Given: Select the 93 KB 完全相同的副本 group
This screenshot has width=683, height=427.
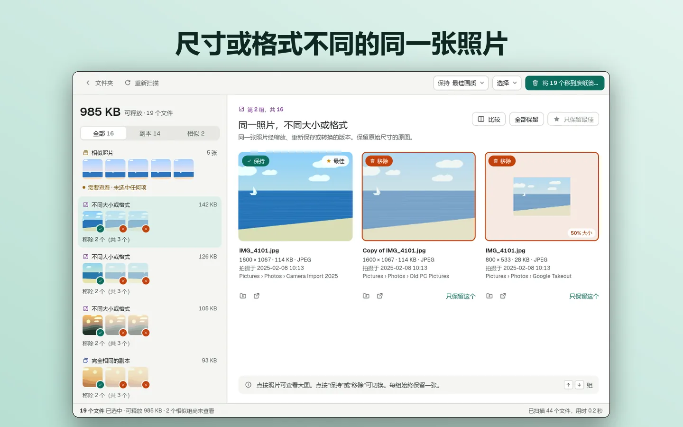Looking at the screenshot, I should (x=150, y=378).
